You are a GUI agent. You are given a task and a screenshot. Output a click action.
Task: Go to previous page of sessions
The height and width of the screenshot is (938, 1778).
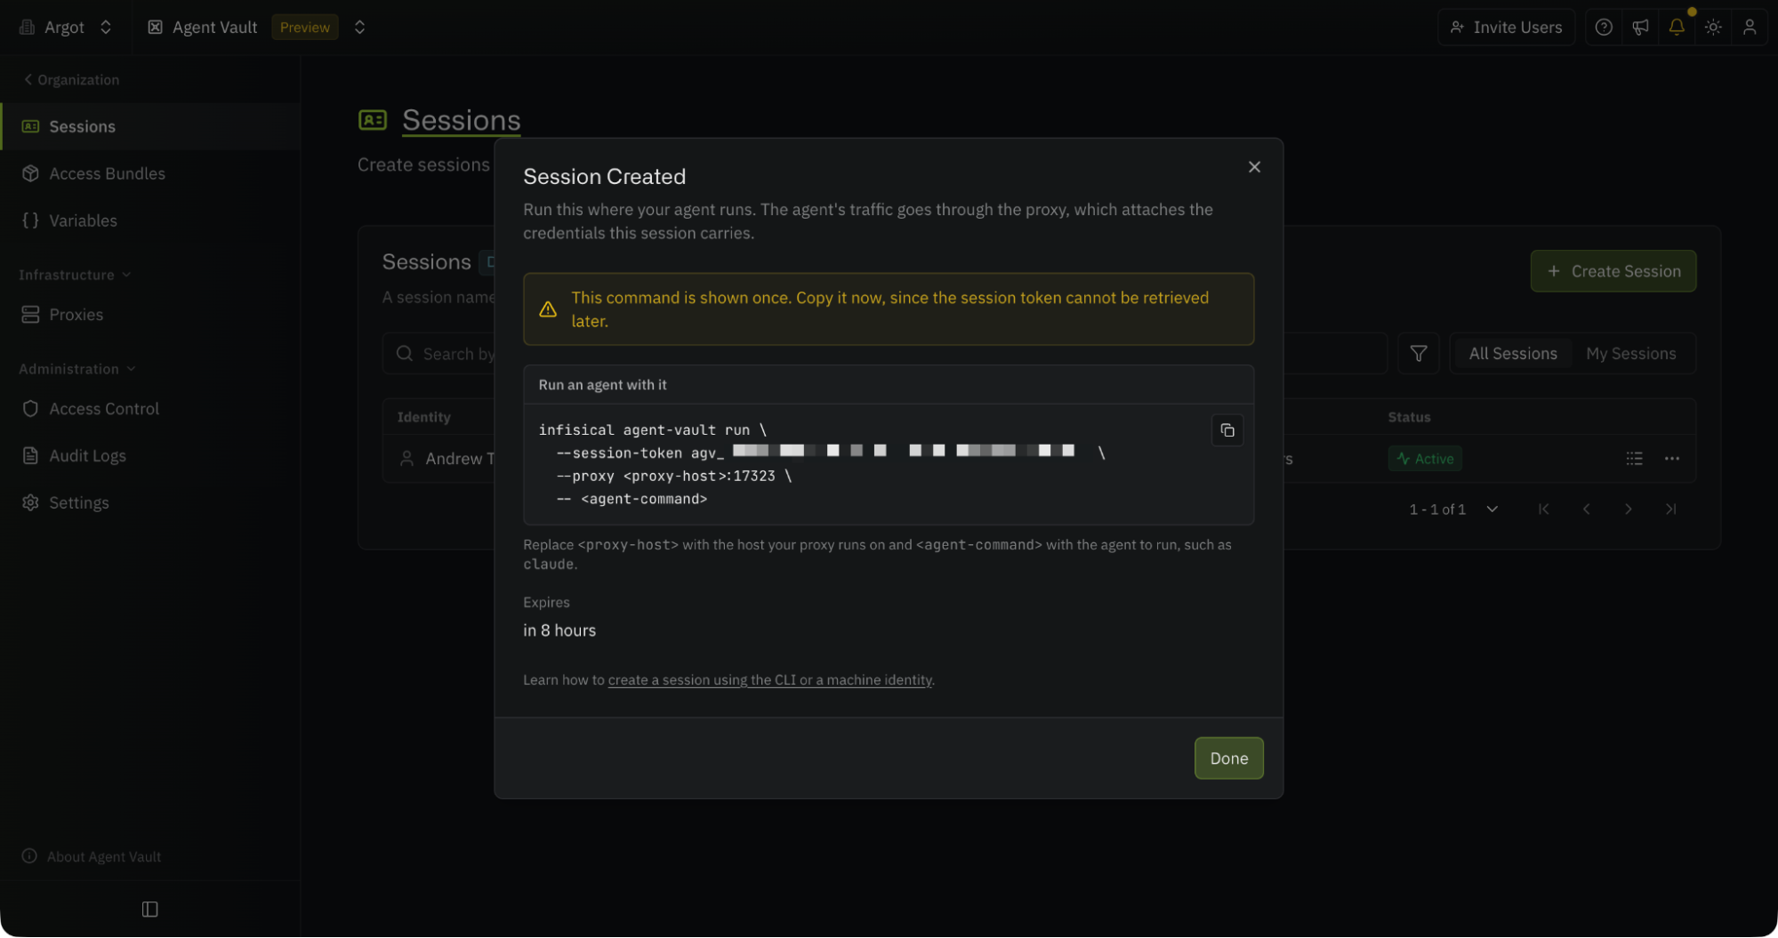click(x=1586, y=509)
